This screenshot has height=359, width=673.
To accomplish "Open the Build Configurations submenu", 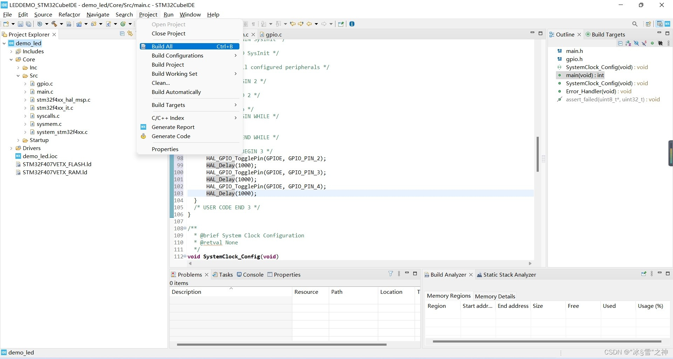I will [x=189, y=56].
